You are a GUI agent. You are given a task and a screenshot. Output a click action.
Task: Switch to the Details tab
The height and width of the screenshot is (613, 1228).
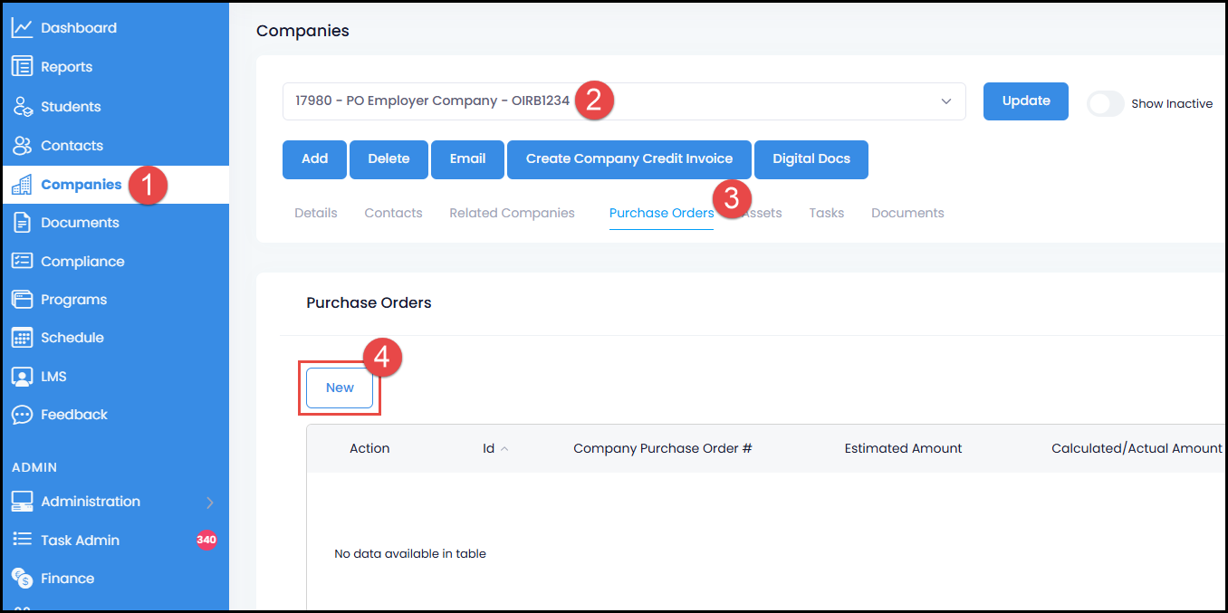click(315, 213)
